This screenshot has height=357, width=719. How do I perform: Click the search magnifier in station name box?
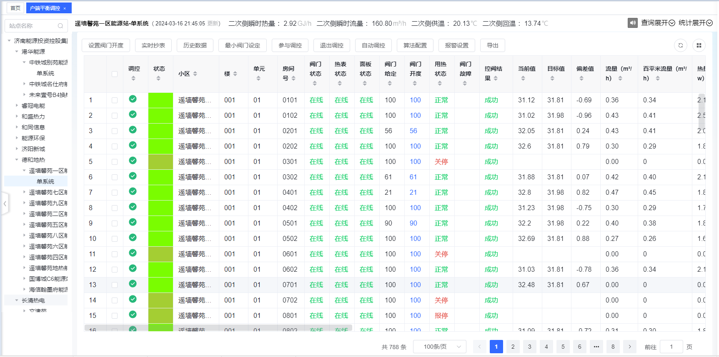click(60, 26)
